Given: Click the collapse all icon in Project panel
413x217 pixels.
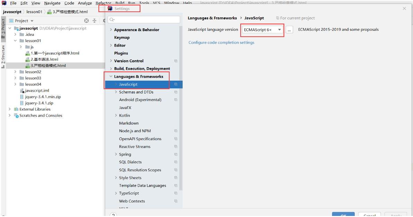Looking at the screenshot, I should (x=95, y=21).
